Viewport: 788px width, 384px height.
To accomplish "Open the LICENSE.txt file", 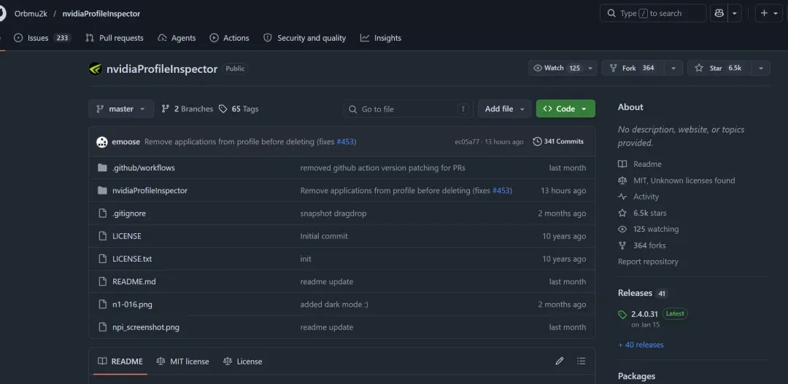I will (x=132, y=259).
